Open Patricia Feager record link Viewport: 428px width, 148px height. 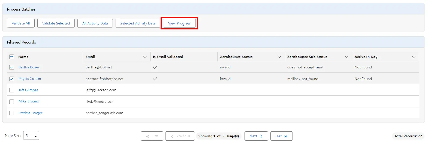coord(30,113)
